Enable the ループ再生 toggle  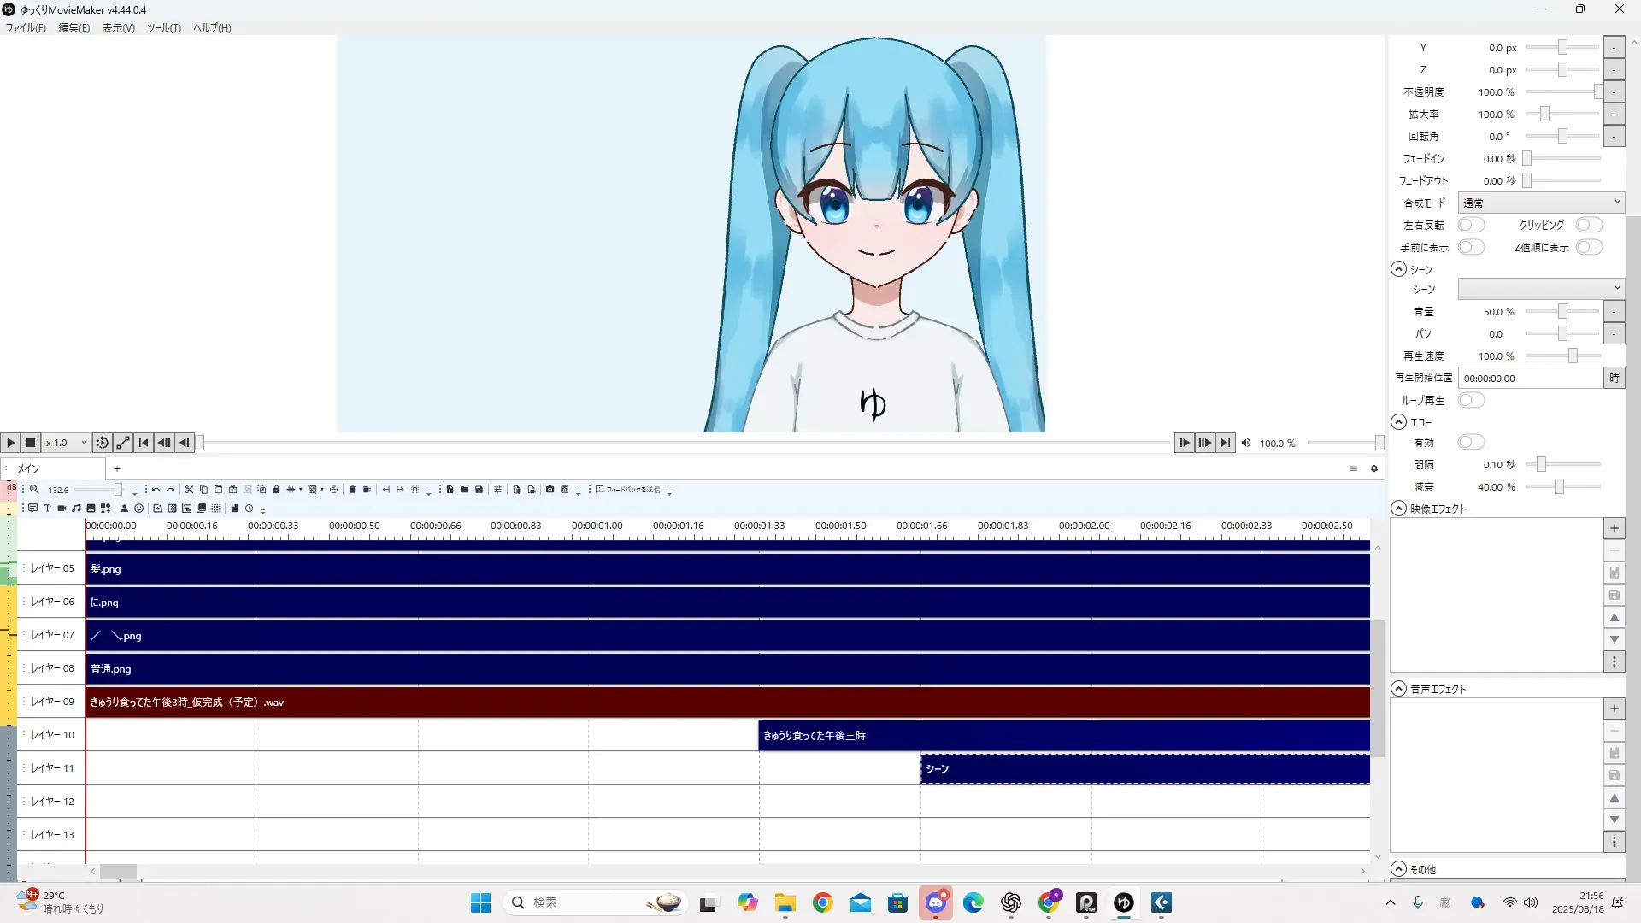tap(1470, 400)
